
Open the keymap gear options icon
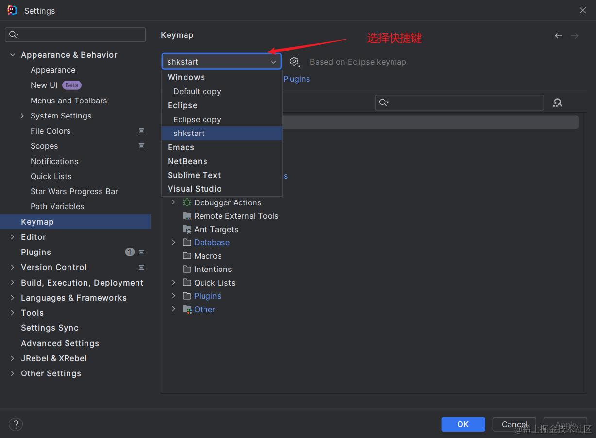tap(294, 62)
